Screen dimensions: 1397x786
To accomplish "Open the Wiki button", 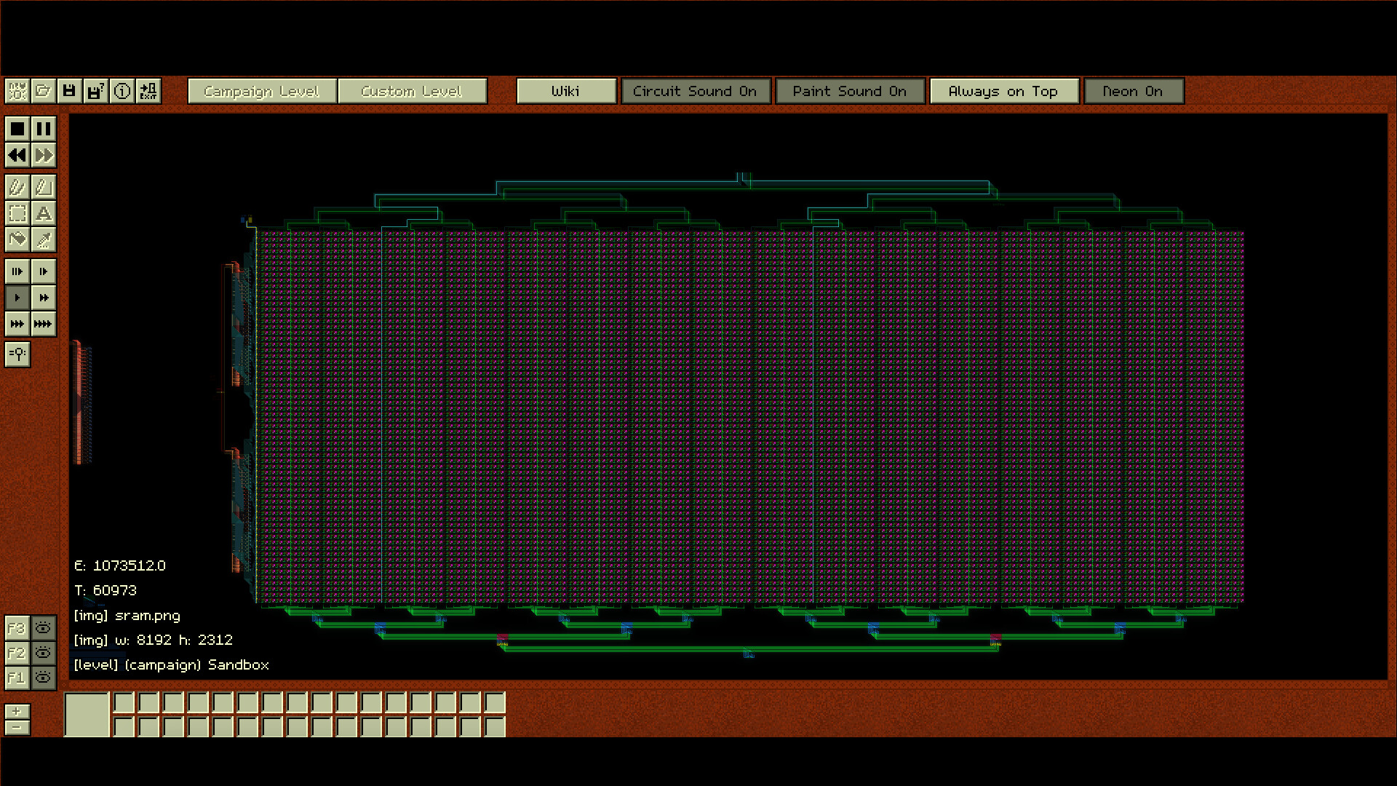I will 566,91.
